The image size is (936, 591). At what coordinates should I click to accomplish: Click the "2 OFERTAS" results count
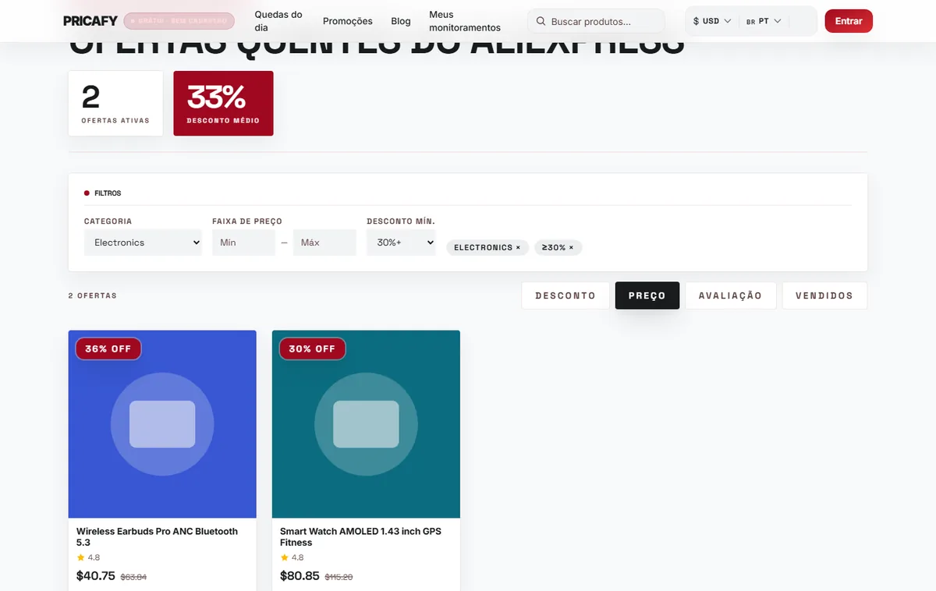click(93, 295)
